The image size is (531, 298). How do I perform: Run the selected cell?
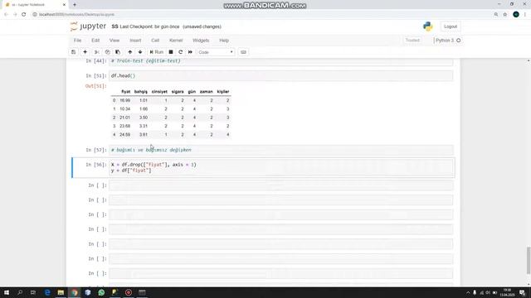157,52
